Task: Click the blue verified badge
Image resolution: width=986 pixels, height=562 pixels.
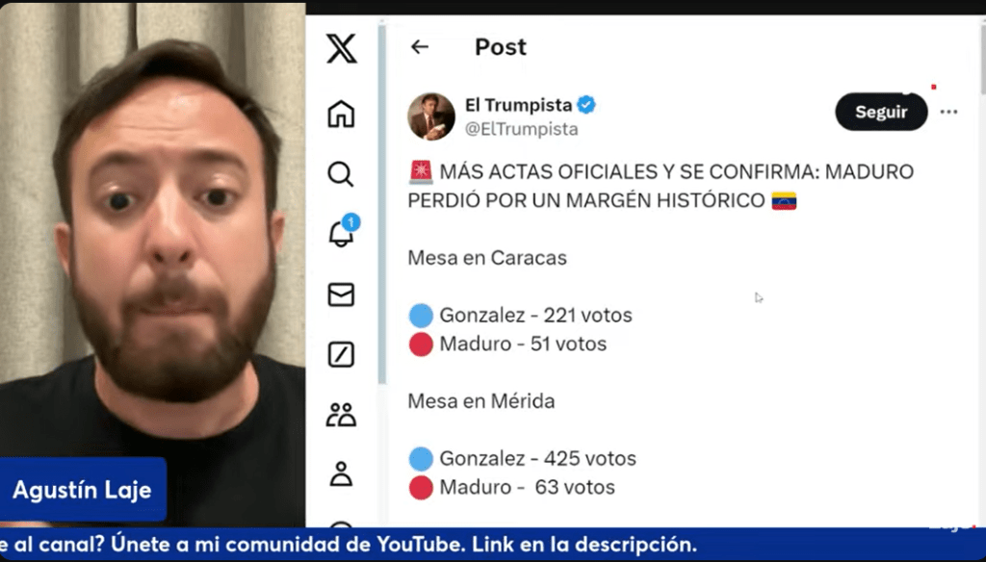Action: (x=586, y=105)
